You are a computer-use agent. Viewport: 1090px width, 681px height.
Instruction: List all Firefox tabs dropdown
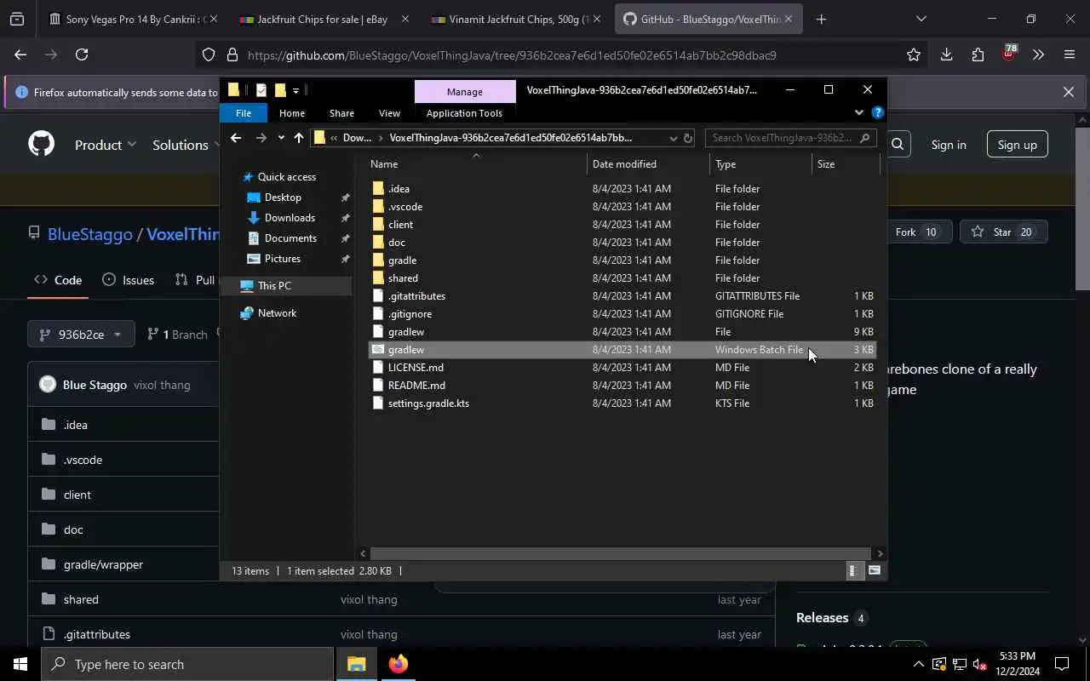tap(921, 19)
